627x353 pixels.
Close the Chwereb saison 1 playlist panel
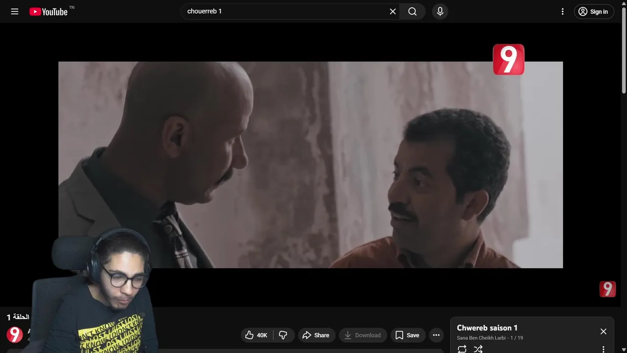[x=603, y=331]
